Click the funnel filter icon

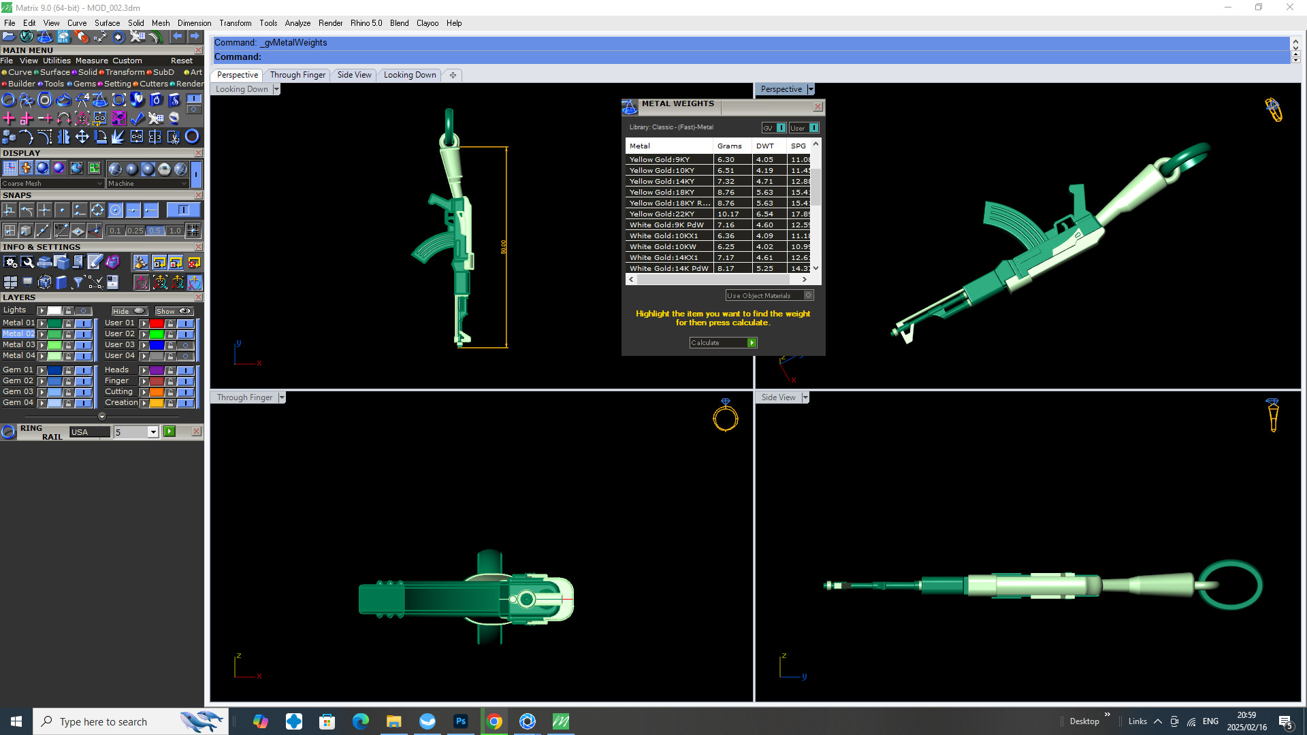(78, 282)
